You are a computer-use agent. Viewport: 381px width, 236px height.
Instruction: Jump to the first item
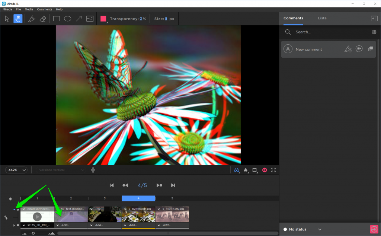(112, 185)
